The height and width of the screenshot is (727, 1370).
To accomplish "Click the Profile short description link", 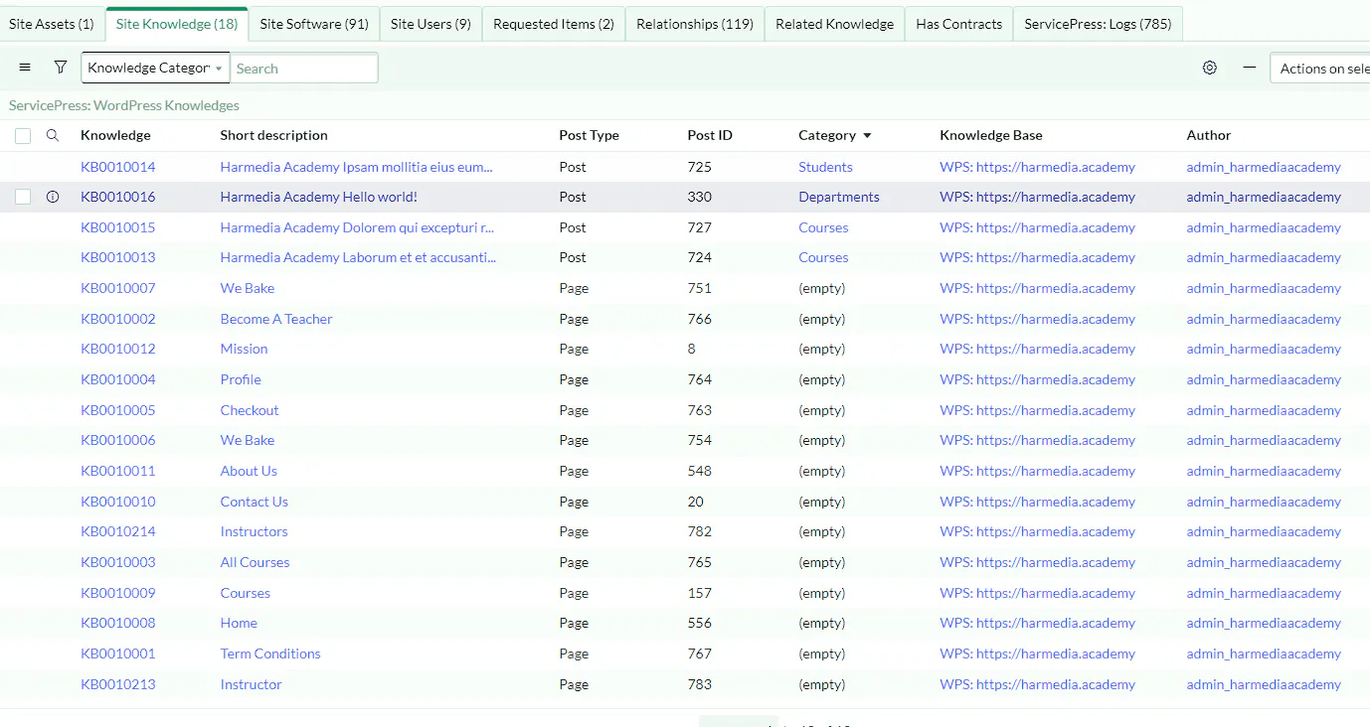I will pos(241,379).
